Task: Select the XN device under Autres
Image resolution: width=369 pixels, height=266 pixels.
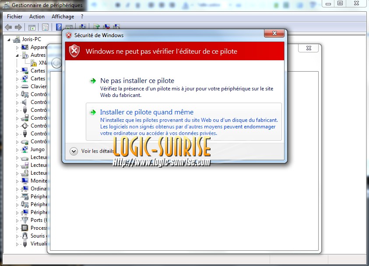Action: (42, 63)
